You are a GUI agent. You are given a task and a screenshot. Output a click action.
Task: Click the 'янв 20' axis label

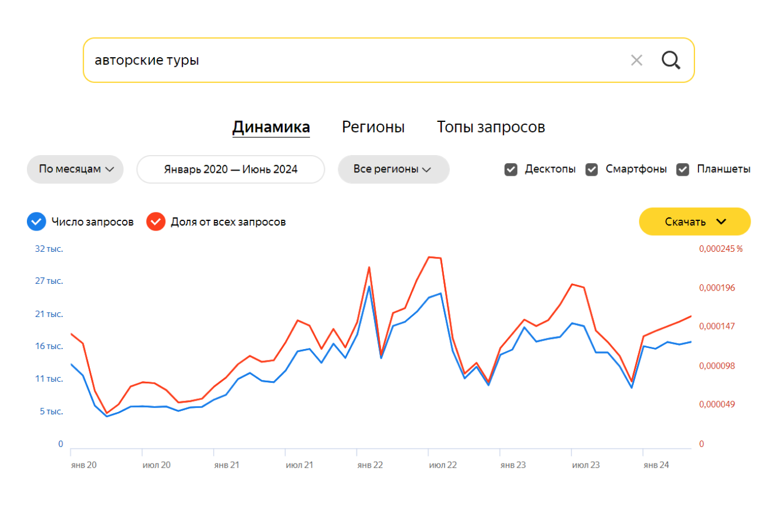pyautogui.click(x=84, y=465)
